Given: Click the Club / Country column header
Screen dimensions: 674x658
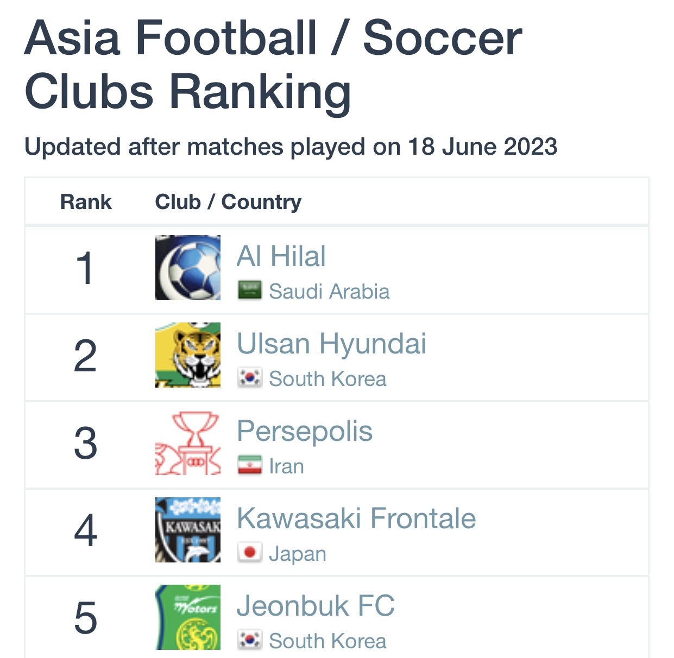Looking at the screenshot, I should pyautogui.click(x=228, y=202).
